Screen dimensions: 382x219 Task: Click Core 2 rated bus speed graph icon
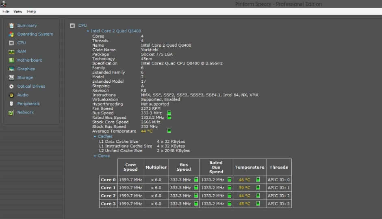pos(230,195)
